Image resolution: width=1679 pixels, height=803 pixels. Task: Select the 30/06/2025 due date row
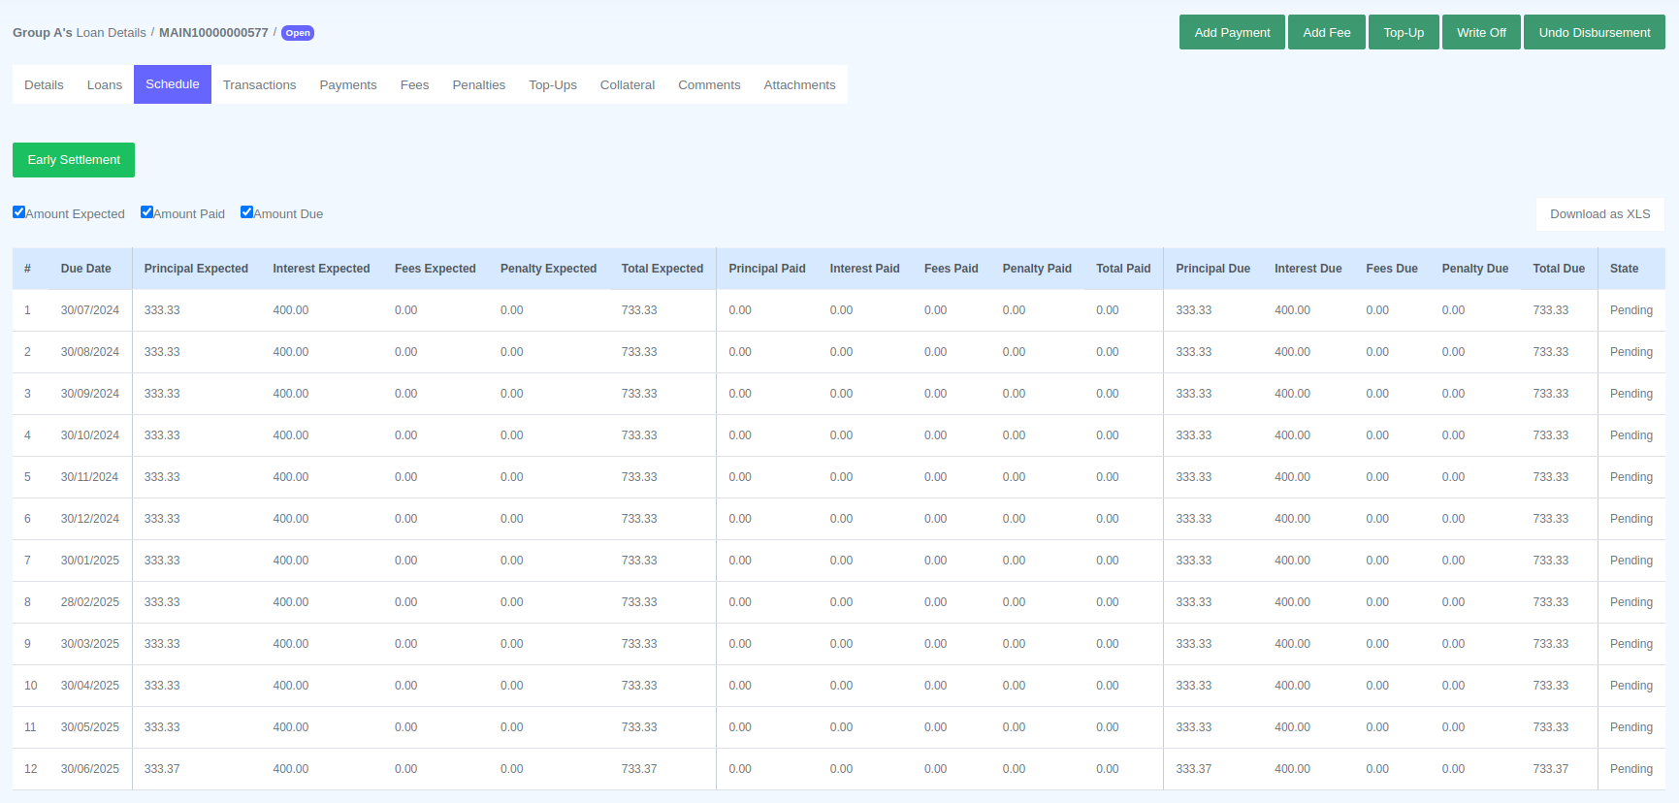[x=90, y=769]
